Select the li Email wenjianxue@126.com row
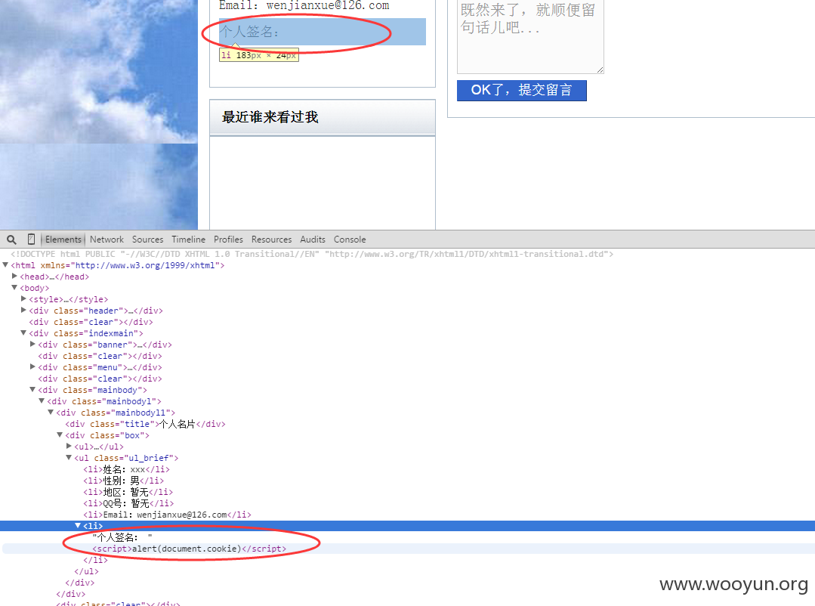This screenshot has height=606, width=815. coord(167,515)
